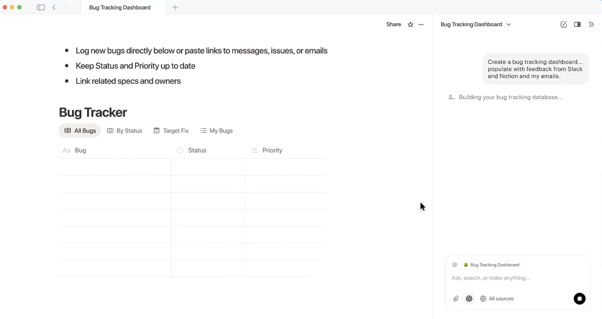Start a new chat with compose icon

pyautogui.click(x=564, y=24)
